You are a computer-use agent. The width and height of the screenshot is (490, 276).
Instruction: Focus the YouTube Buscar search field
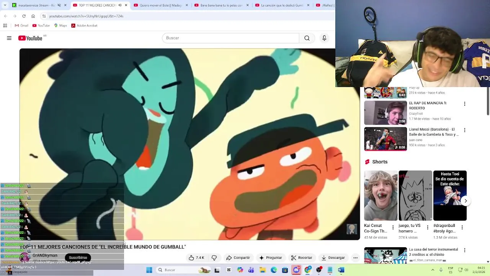(x=230, y=38)
